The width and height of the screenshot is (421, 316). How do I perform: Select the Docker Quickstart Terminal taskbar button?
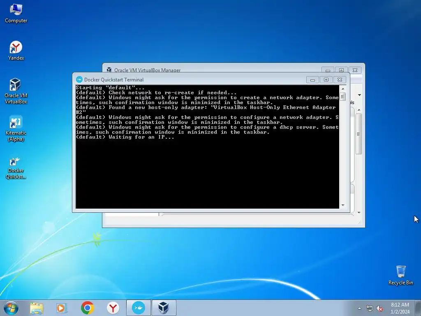coord(138,308)
